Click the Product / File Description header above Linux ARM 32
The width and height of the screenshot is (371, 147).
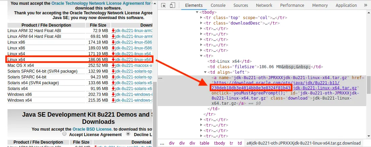coord(46,25)
